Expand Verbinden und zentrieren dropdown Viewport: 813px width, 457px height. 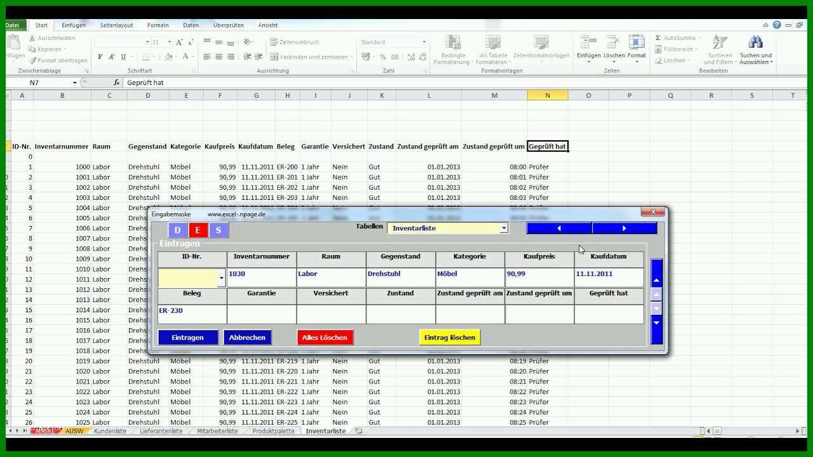[x=352, y=56]
